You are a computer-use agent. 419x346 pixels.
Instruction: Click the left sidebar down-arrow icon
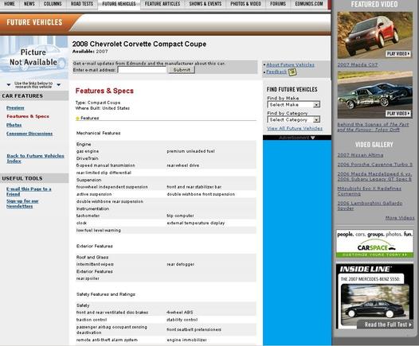click(x=9, y=85)
